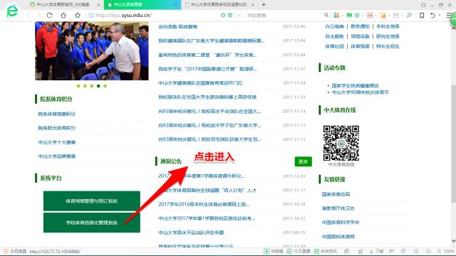This screenshot has height=256, width=456.
Task: Click the mobile device icon in toolbar
Action: [422, 15]
